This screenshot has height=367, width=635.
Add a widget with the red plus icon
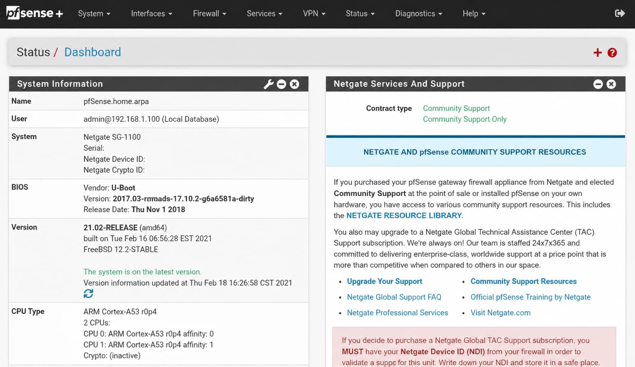click(597, 53)
